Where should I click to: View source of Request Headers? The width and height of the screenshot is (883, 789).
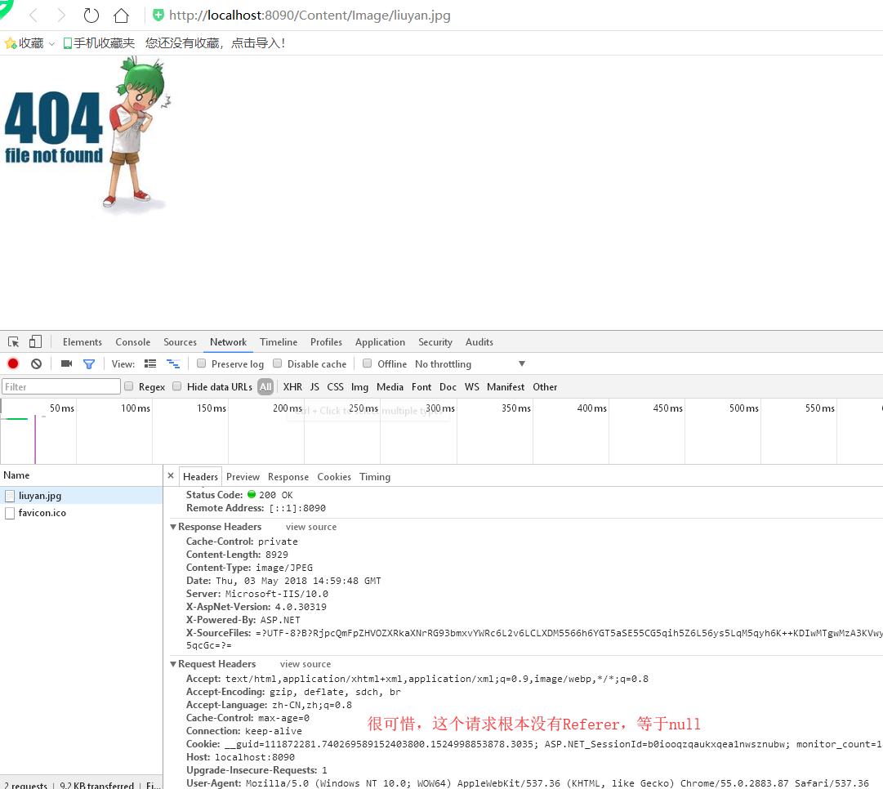pyautogui.click(x=305, y=664)
